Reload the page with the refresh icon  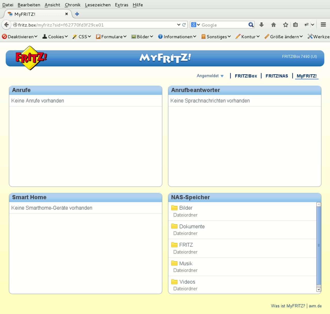tap(184, 25)
